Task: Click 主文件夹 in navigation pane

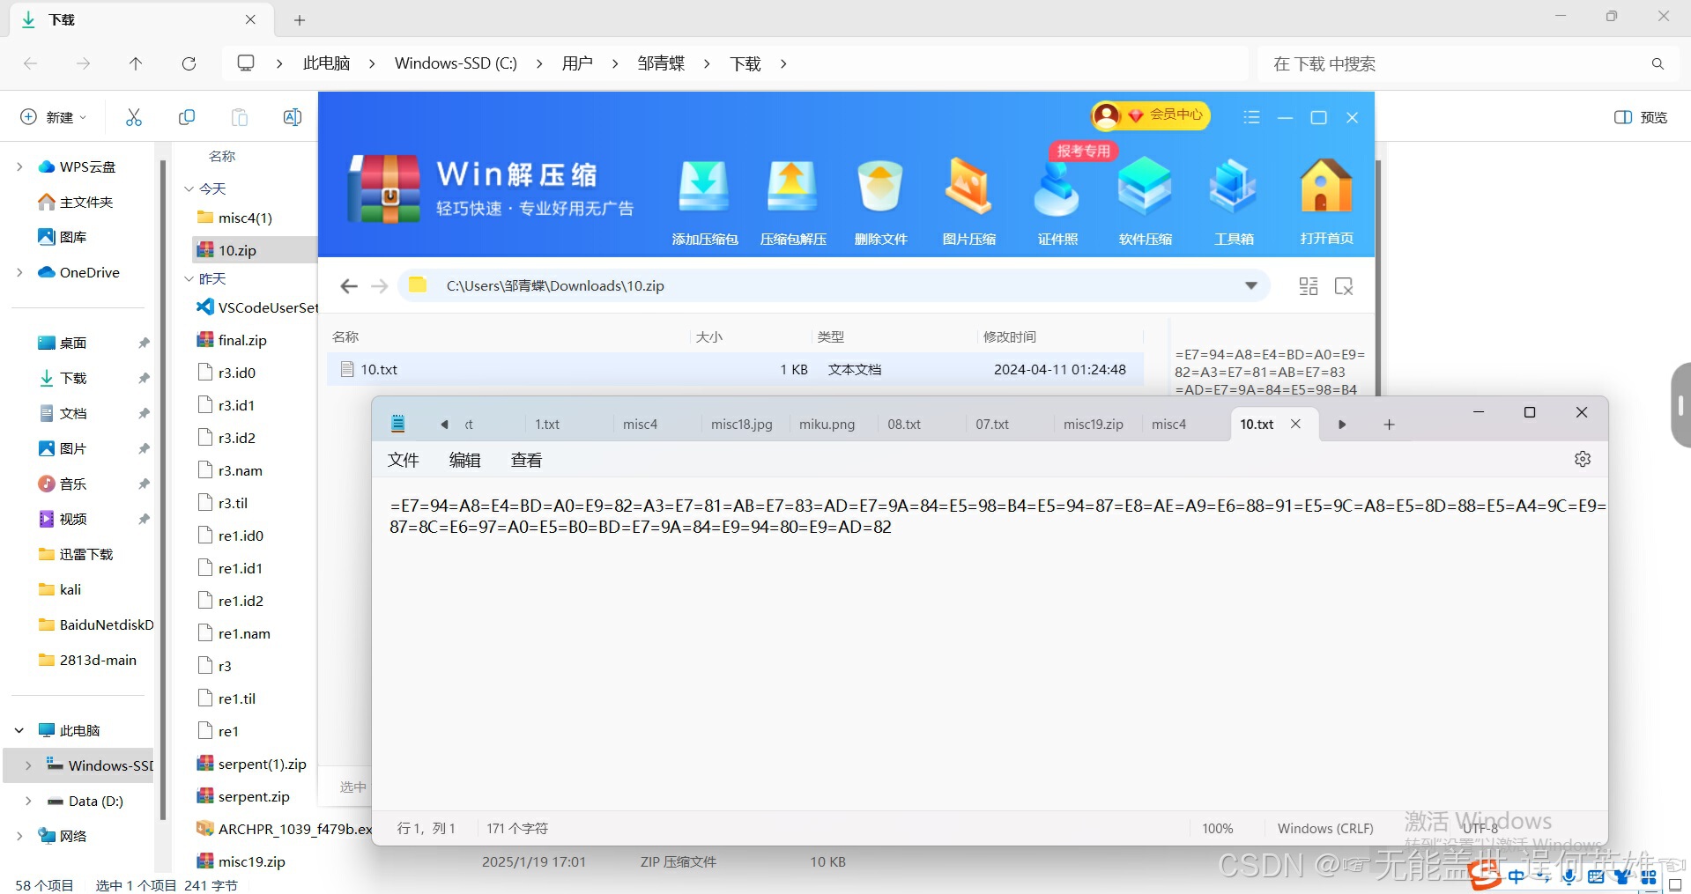Action: click(76, 202)
